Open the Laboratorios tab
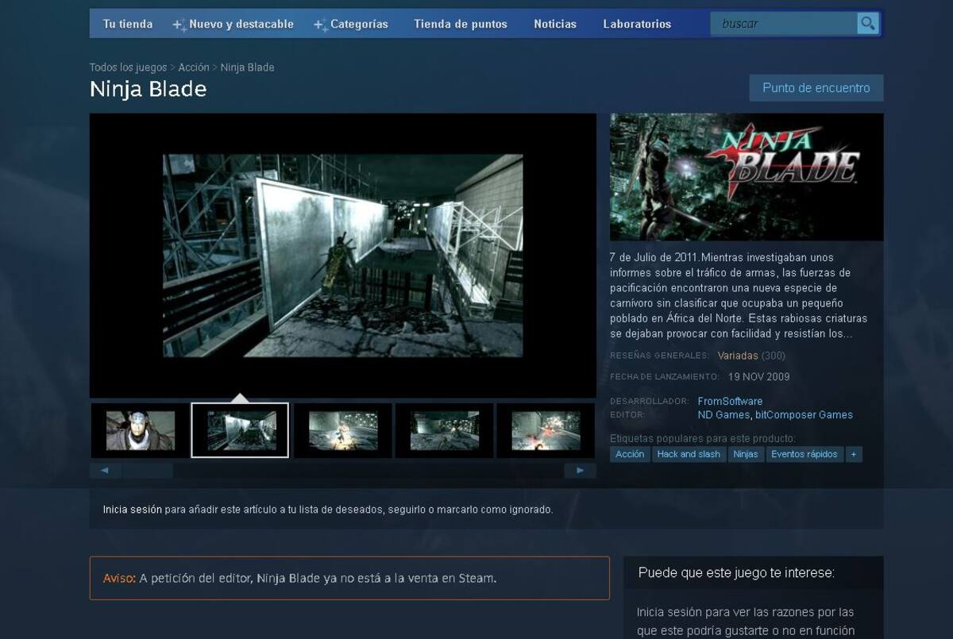This screenshot has width=953, height=639. click(637, 24)
